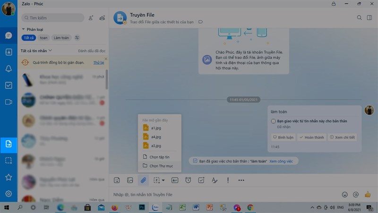Click the paperclip attach file icon
Viewport: 378px width, 213px height.
(x=143, y=180)
